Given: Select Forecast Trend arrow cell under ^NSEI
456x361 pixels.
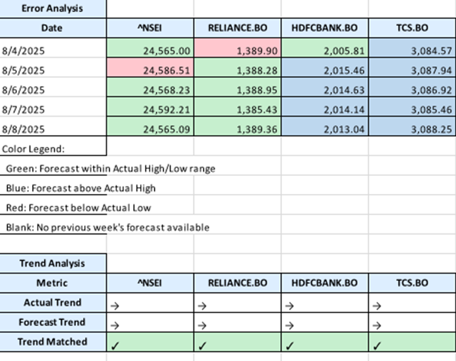Looking at the screenshot, I should [x=150, y=322].
